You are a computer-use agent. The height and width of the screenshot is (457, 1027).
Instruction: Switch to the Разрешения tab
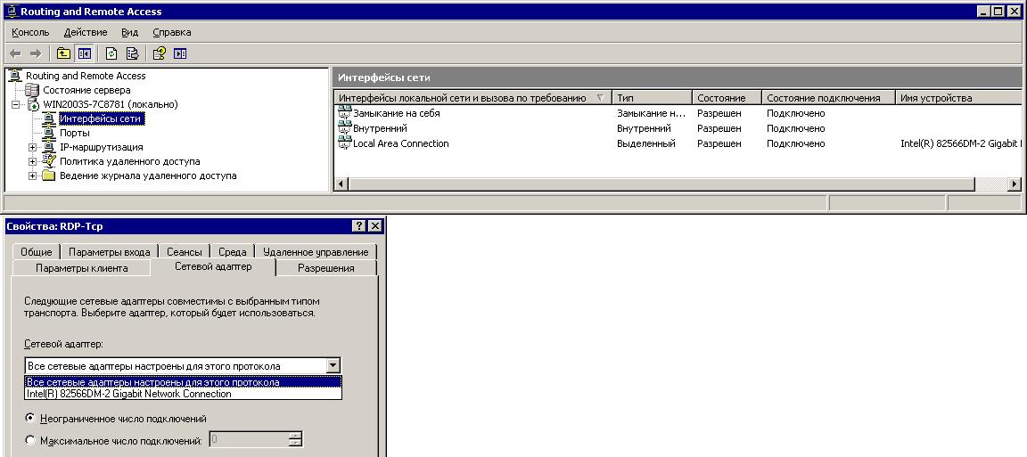(x=326, y=268)
